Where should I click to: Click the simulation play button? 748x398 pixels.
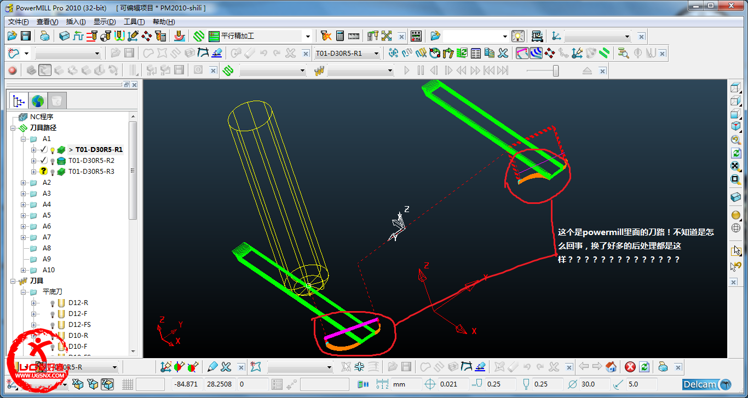(x=407, y=70)
